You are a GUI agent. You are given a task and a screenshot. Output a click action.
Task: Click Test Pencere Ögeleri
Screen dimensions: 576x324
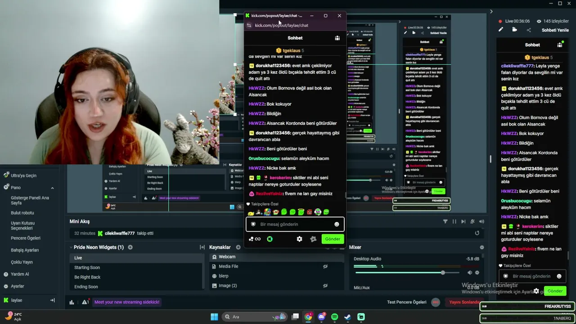(x=407, y=302)
